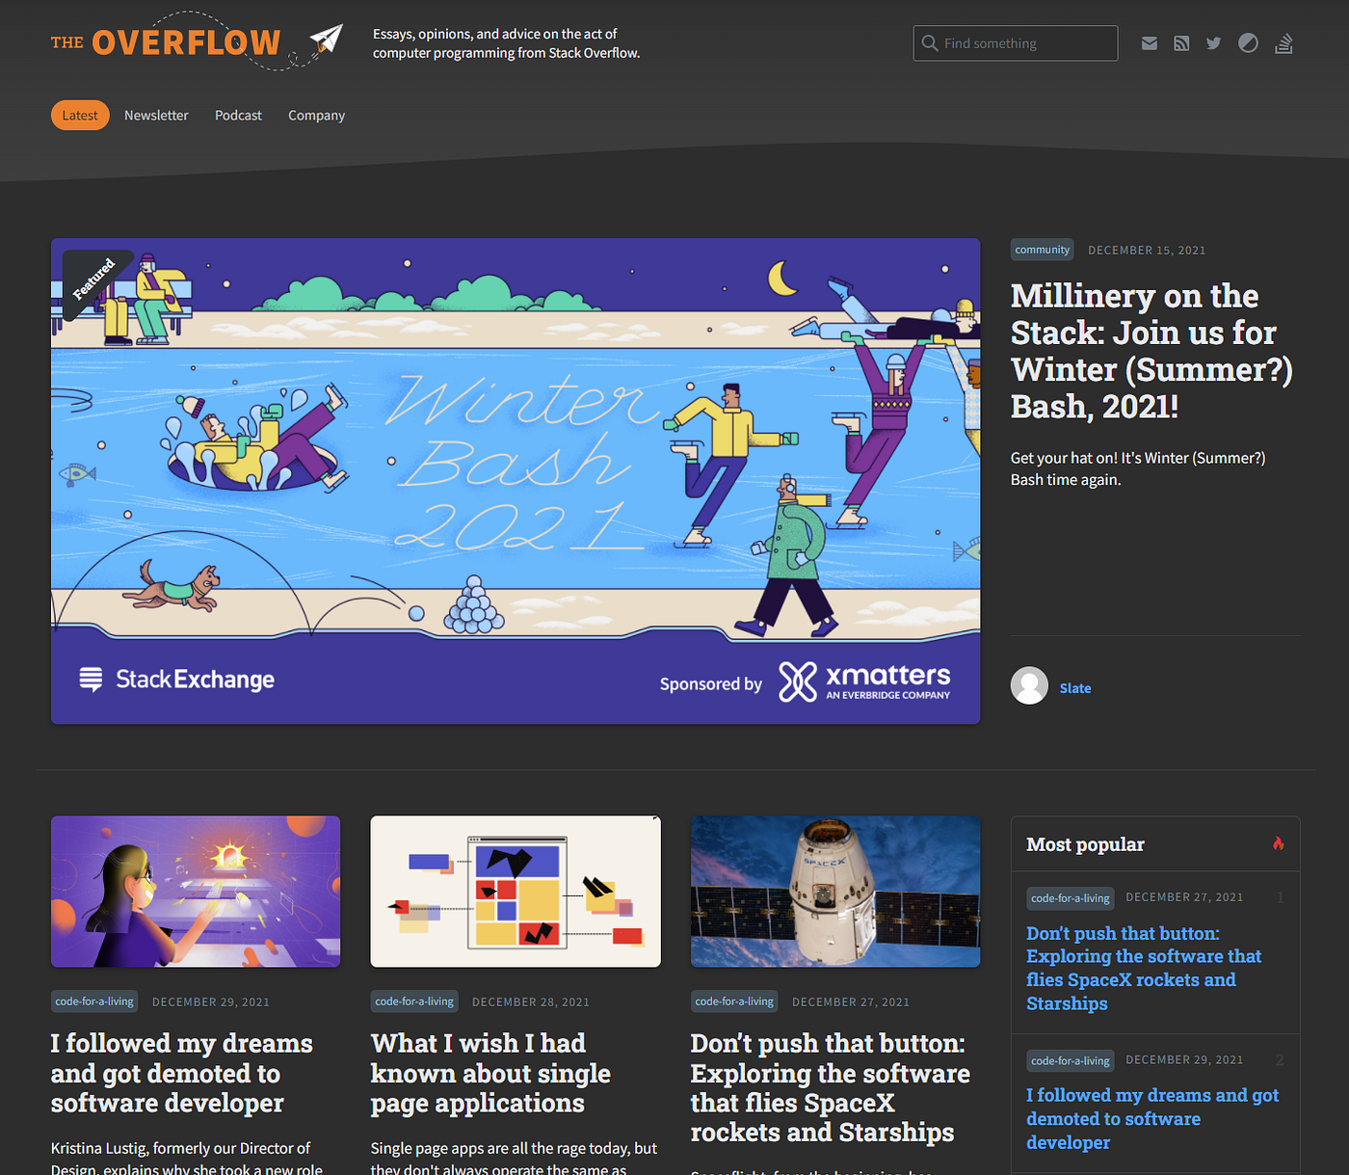1349x1175 pixels.
Task: Click the paper airplane logo graphic
Action: 327,40
